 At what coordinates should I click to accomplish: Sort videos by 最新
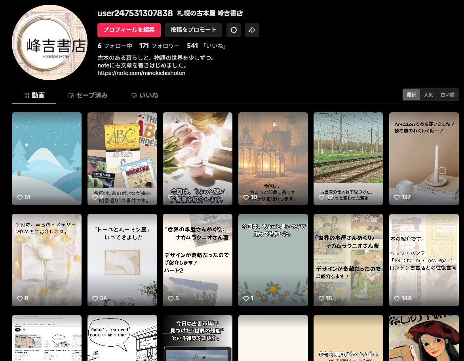[x=411, y=95]
